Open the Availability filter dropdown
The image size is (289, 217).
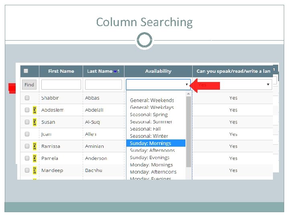pyautogui.click(x=158, y=84)
